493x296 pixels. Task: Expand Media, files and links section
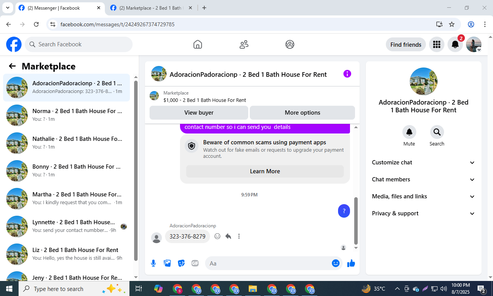pyautogui.click(x=423, y=196)
